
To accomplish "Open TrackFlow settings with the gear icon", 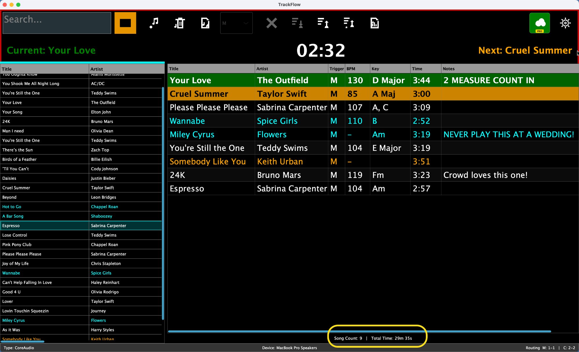I will pyautogui.click(x=565, y=23).
